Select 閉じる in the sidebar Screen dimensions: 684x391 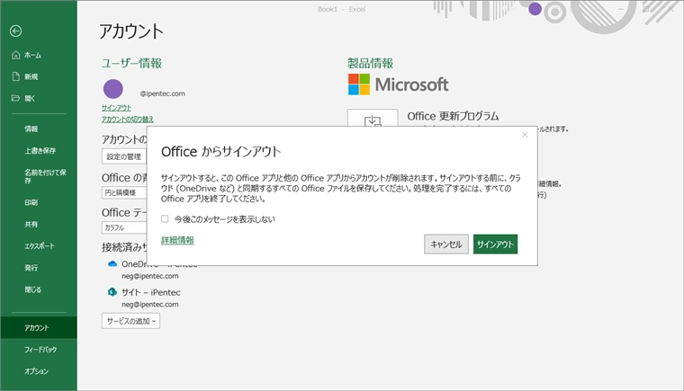click(32, 289)
